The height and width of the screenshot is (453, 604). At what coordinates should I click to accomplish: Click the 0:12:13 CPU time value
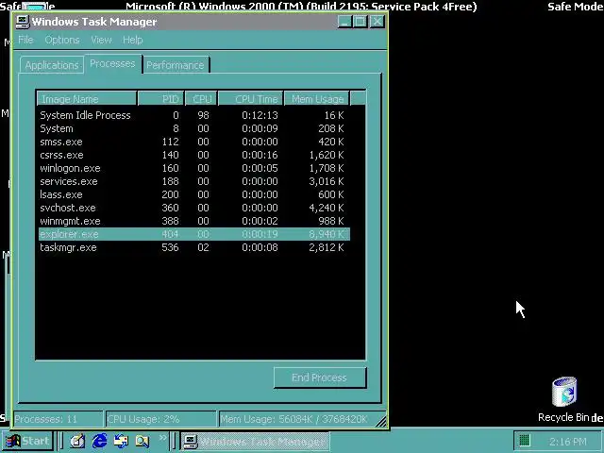point(260,115)
